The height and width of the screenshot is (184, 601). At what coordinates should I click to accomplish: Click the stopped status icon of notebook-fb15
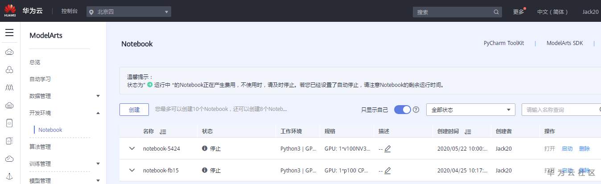point(205,170)
